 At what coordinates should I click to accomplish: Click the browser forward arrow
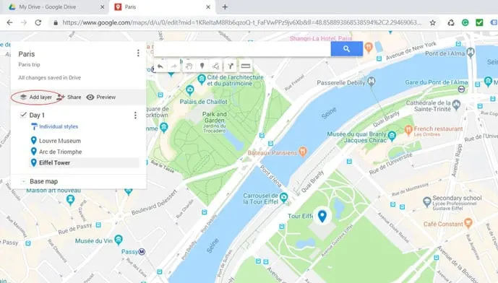click(24, 22)
